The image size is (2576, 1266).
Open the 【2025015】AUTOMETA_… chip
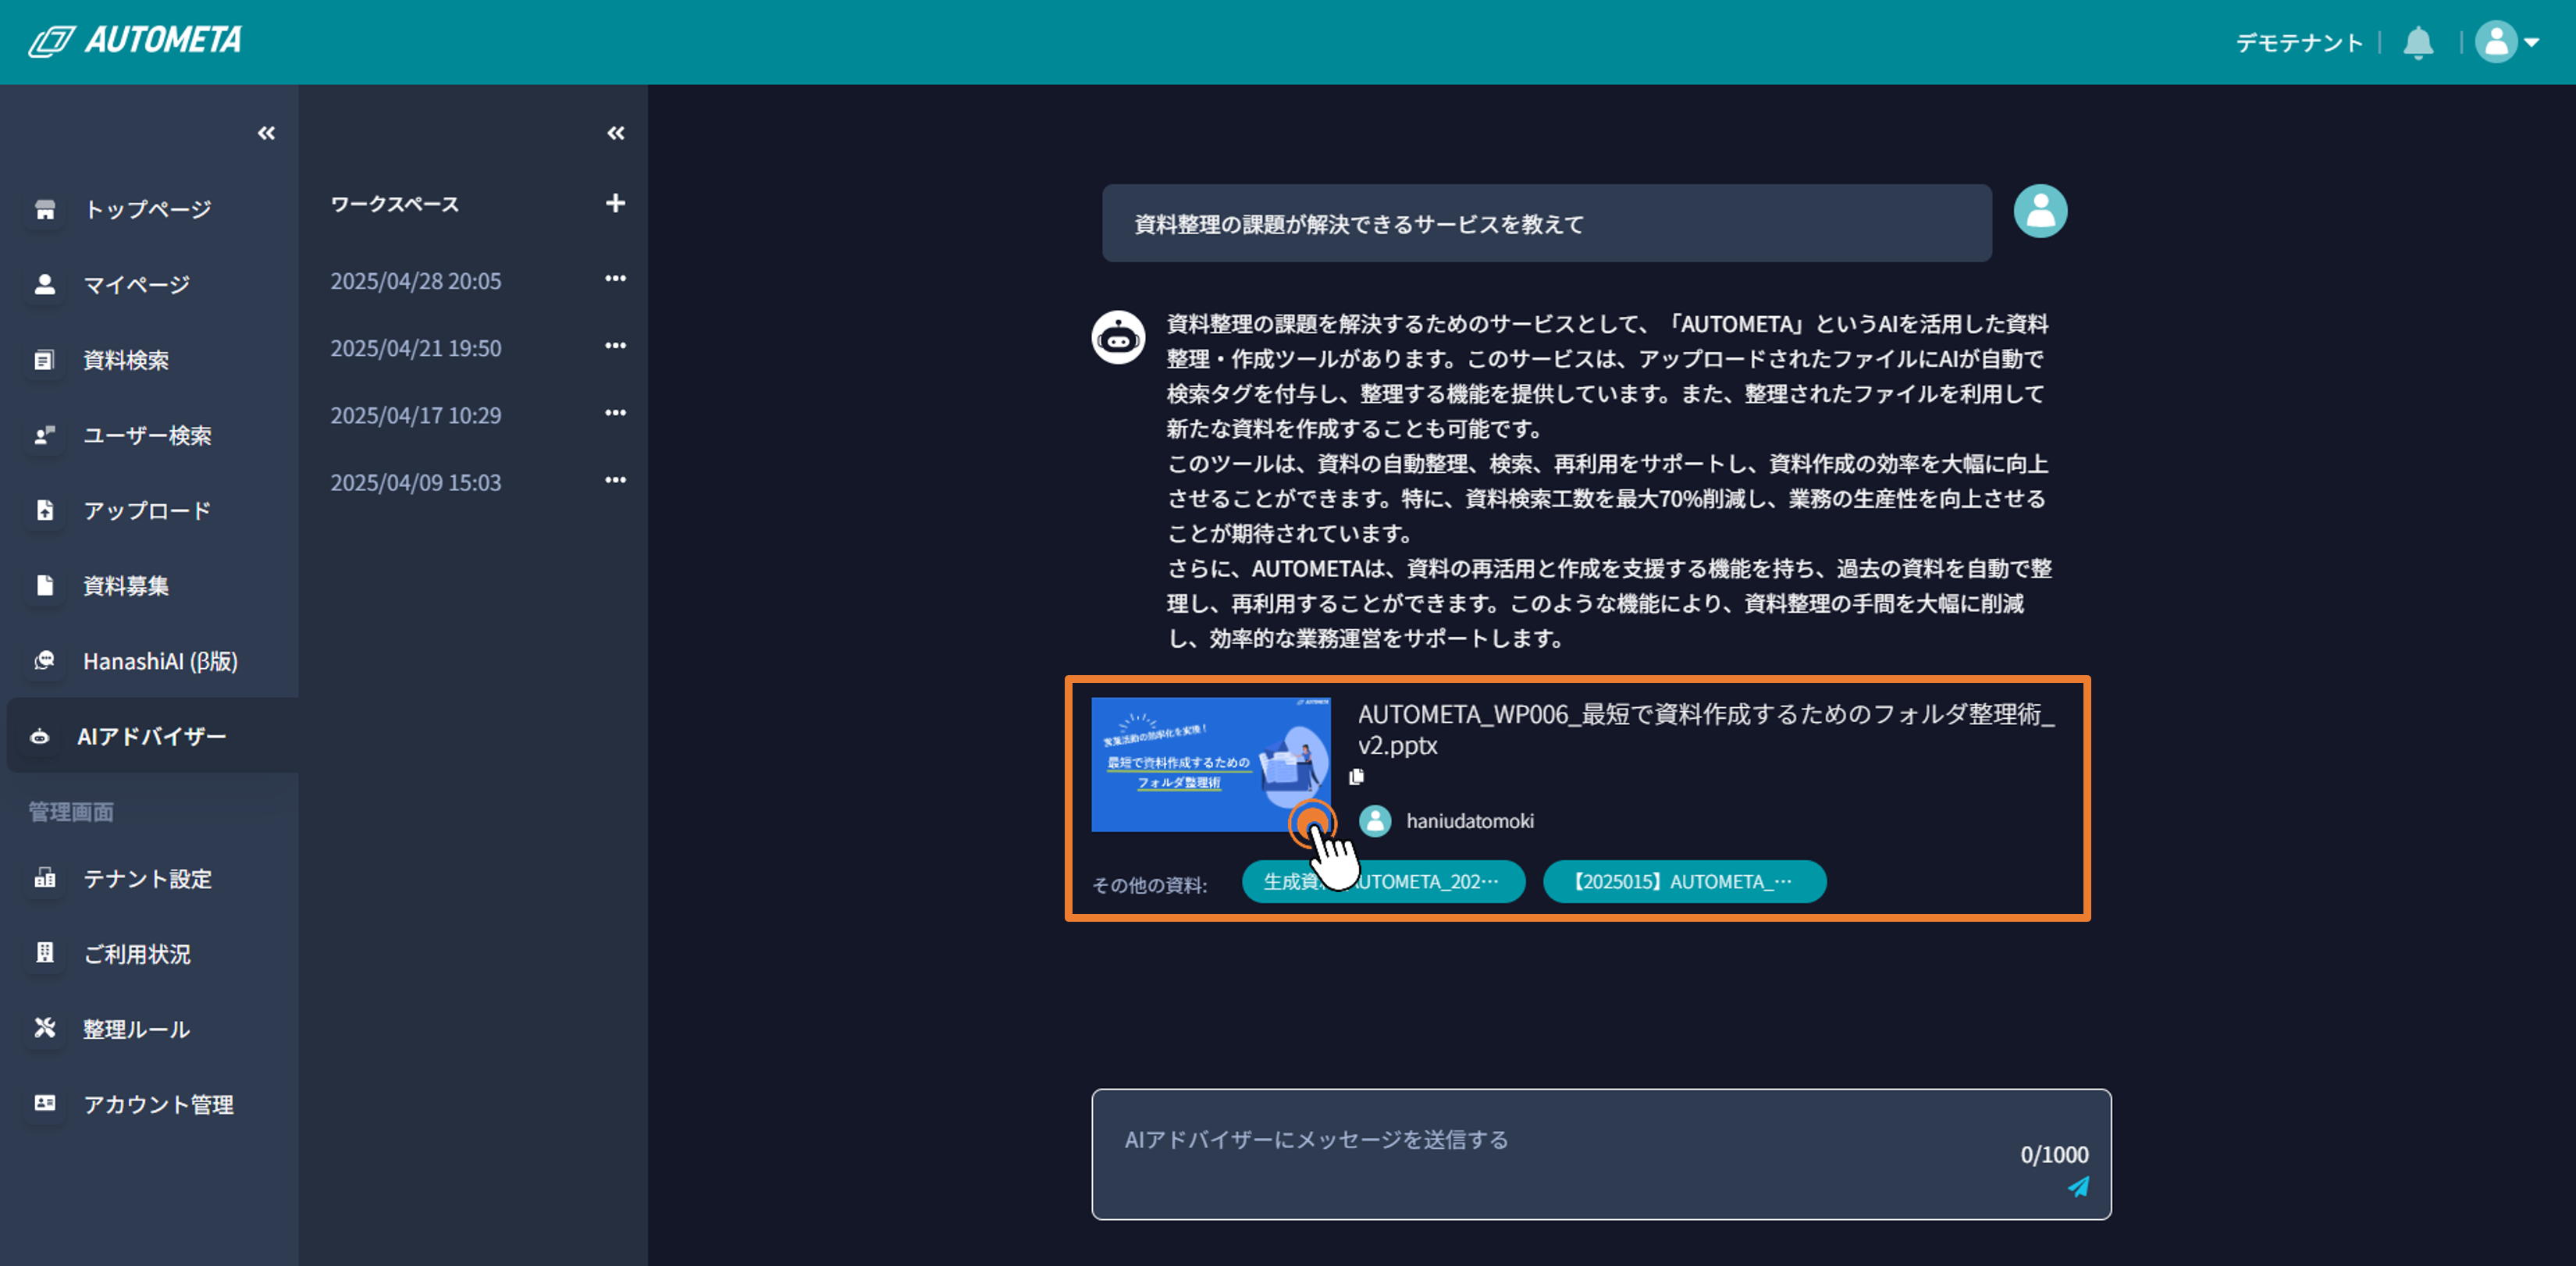tap(1684, 881)
